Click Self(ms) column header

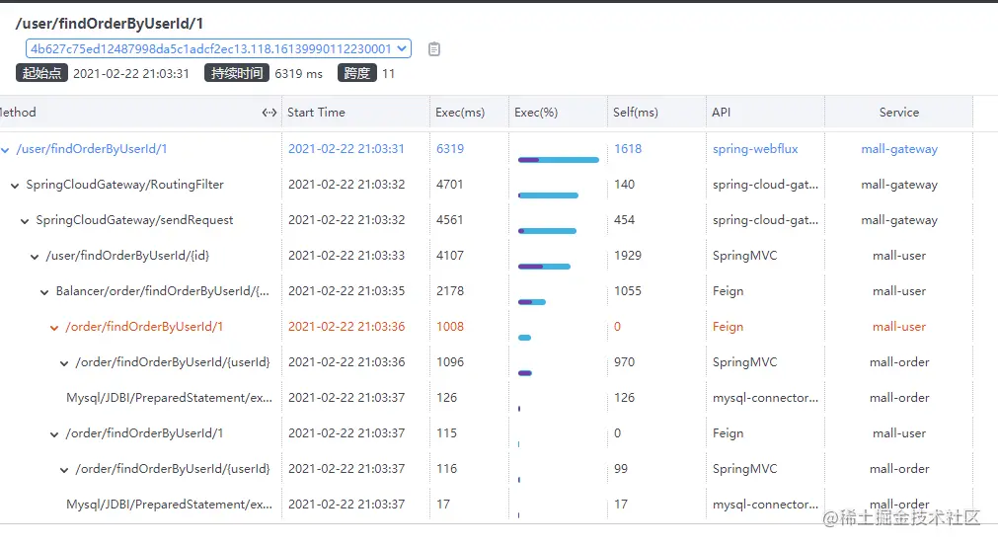pos(635,112)
